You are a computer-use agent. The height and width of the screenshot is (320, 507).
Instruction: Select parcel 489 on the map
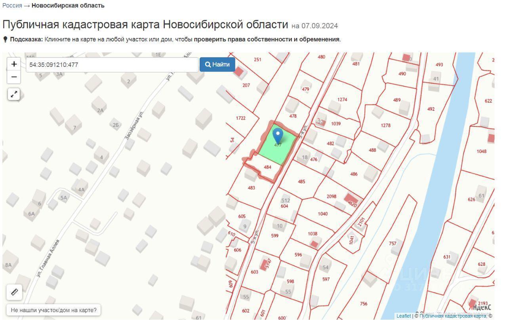coord(397,100)
